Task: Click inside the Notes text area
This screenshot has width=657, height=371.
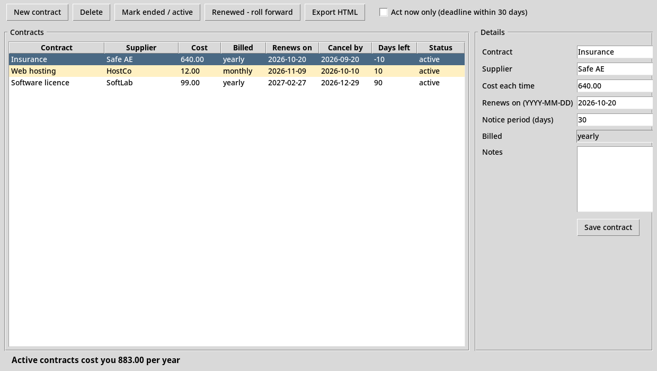Action: (615, 179)
